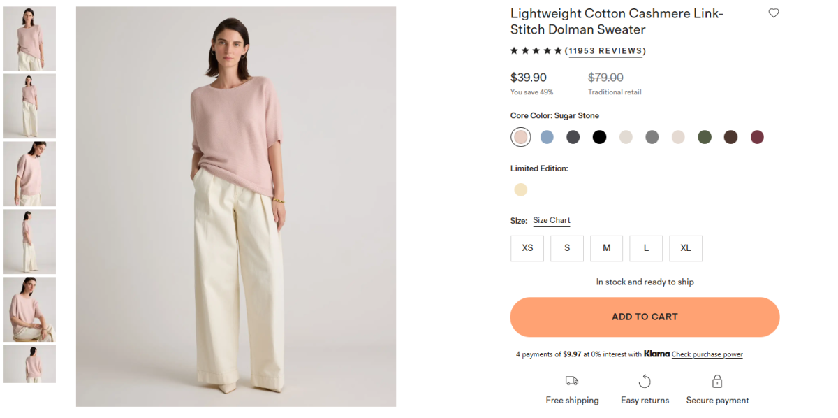Pick the light blue color swatch

coord(547,137)
